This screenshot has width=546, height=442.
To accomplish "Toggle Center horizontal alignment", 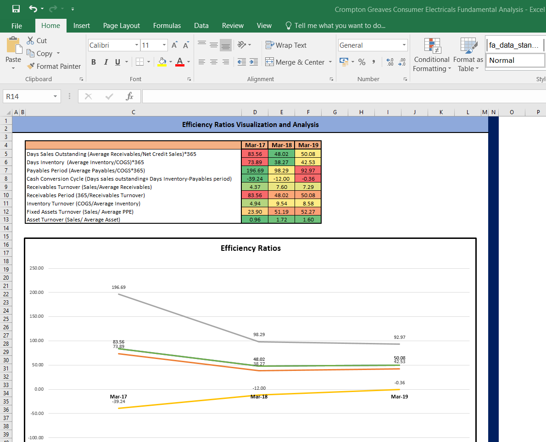I will tap(214, 62).
